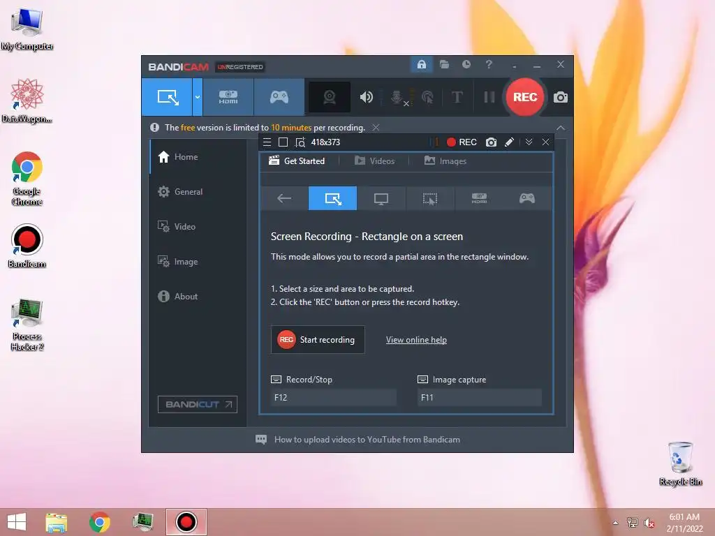Image resolution: width=715 pixels, height=536 pixels.
Task: Click the back arrow in mode selector
Action: pyautogui.click(x=284, y=198)
